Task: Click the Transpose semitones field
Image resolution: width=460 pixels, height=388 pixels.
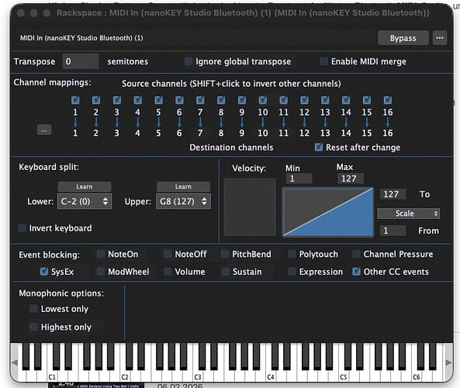Action: pos(81,61)
